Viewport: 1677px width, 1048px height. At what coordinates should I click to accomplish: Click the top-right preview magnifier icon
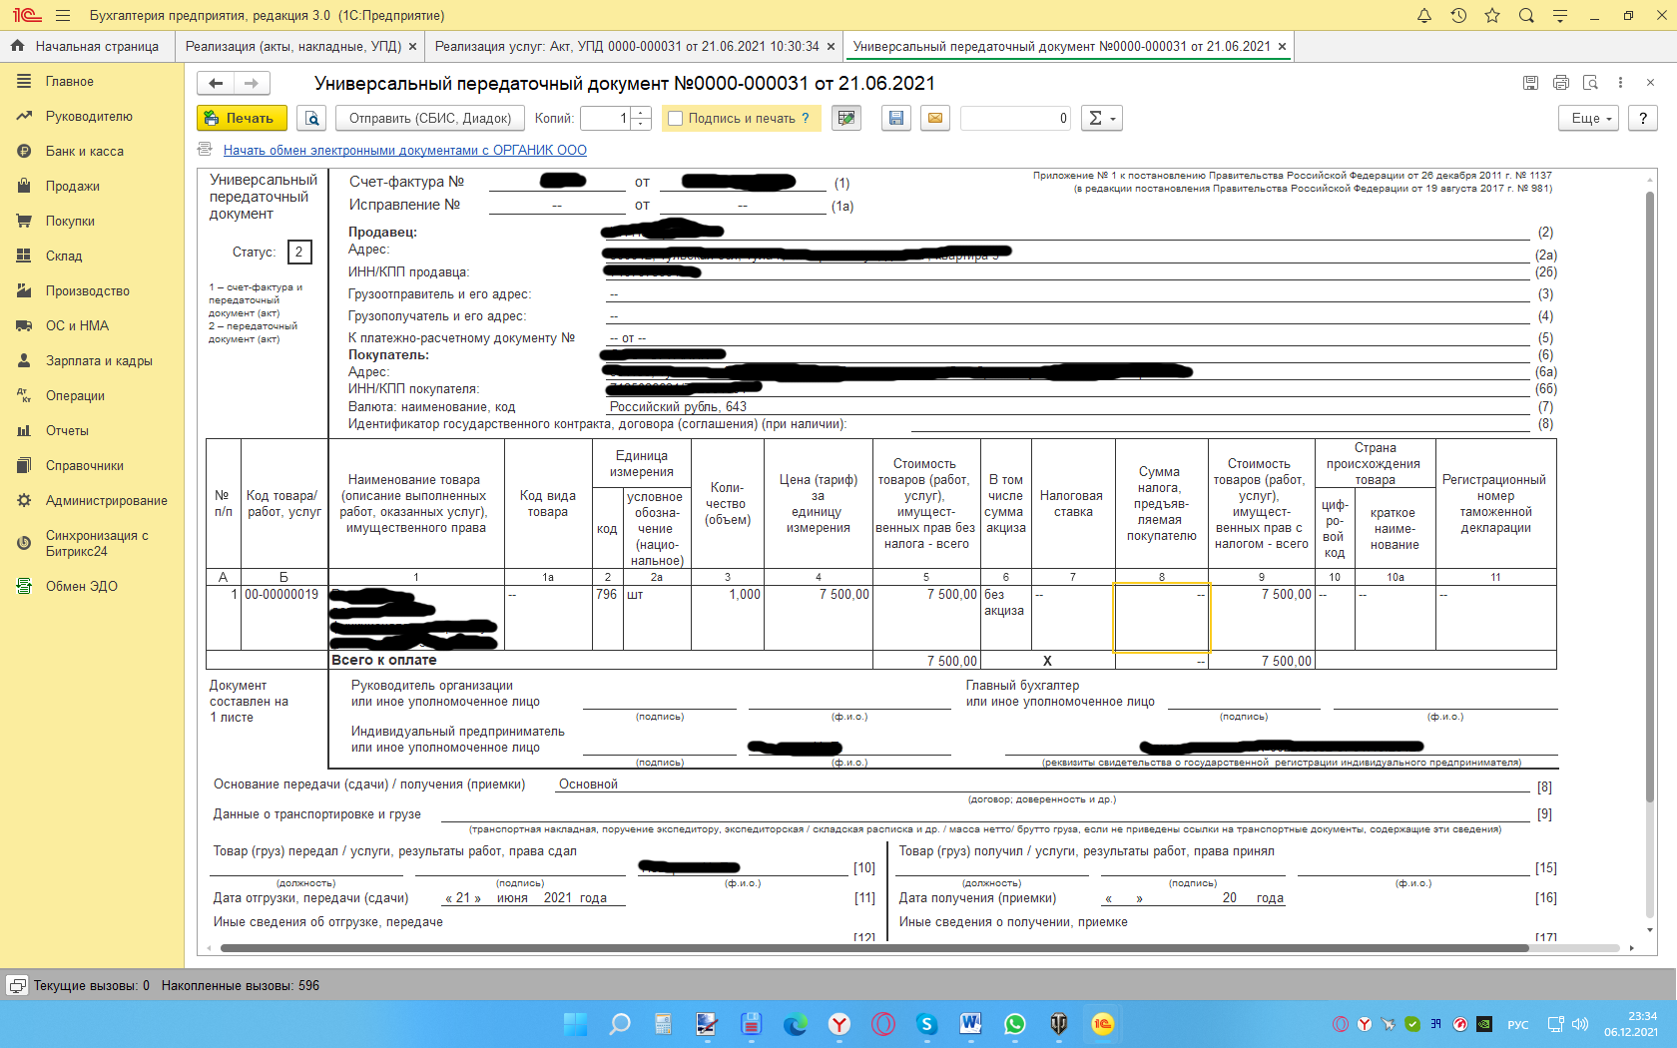[x=1591, y=84]
